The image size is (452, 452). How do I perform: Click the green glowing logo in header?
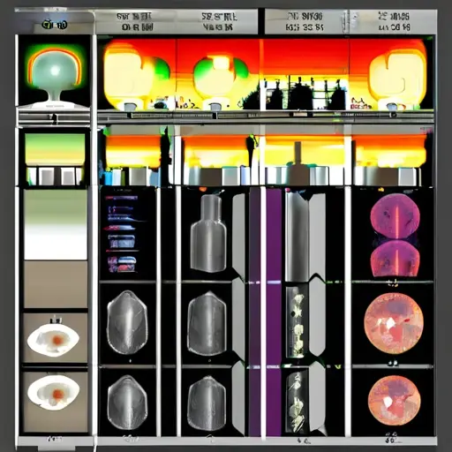[x=55, y=25]
